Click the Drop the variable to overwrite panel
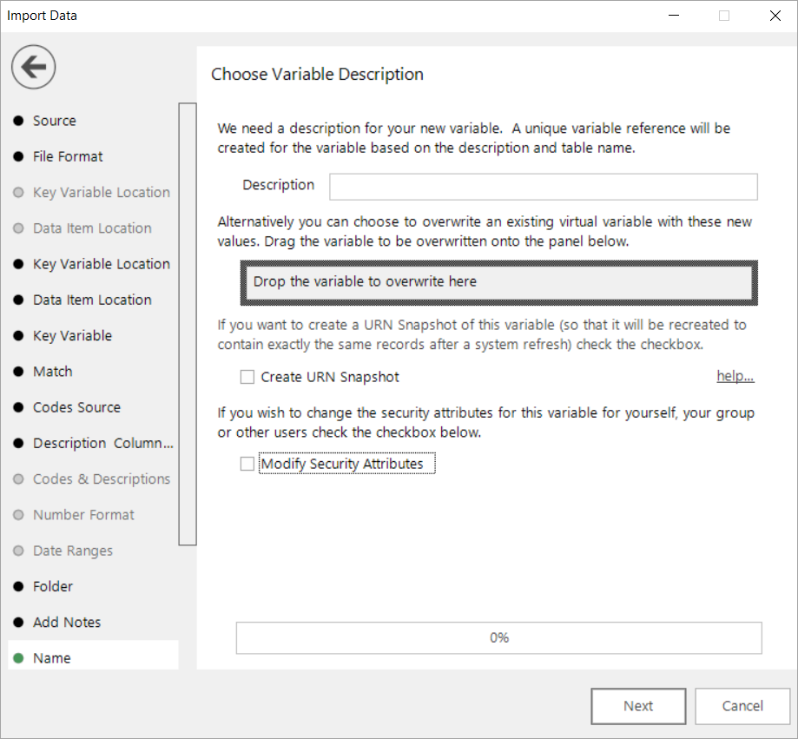Screen dimensions: 798x739 click(x=498, y=282)
